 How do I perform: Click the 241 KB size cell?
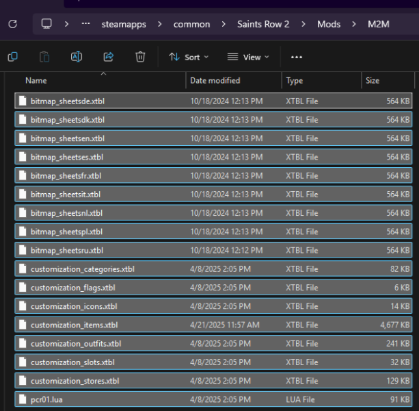(398, 343)
